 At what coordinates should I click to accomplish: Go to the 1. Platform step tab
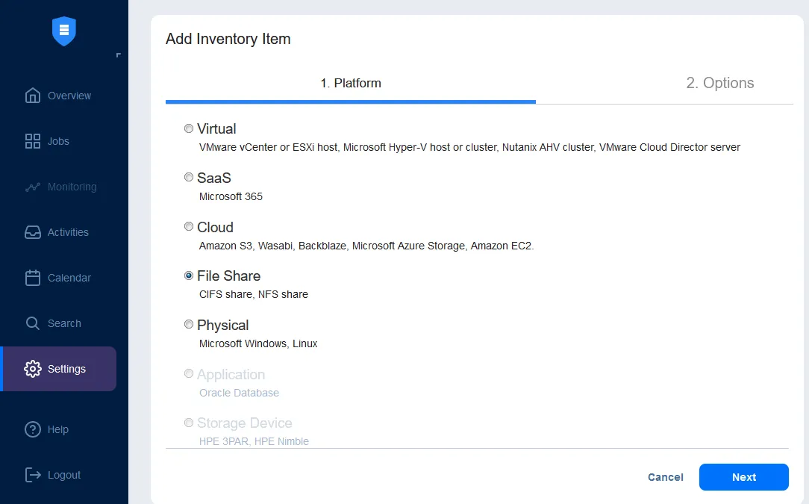click(x=351, y=84)
